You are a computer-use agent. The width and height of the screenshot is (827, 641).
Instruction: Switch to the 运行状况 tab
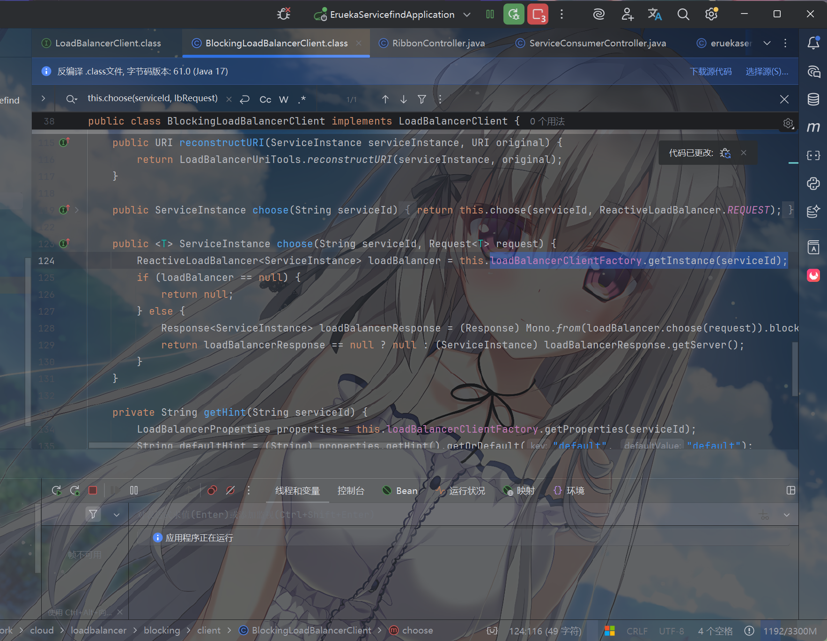[460, 491]
